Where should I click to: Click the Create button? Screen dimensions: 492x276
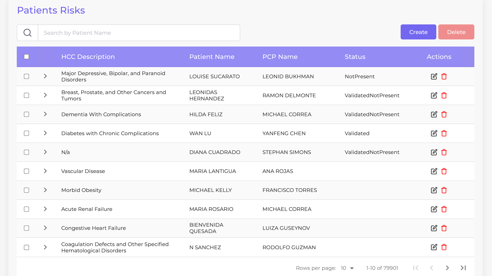418,32
